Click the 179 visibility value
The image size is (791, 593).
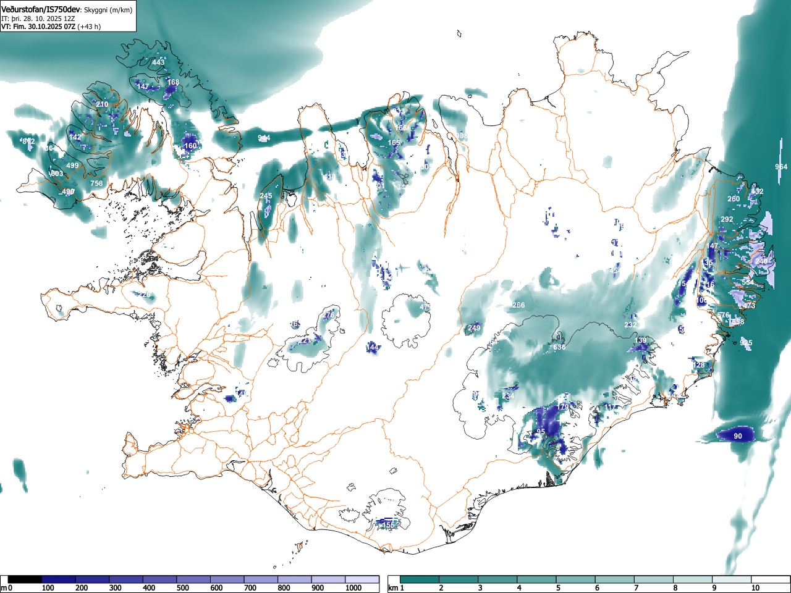[562, 408]
